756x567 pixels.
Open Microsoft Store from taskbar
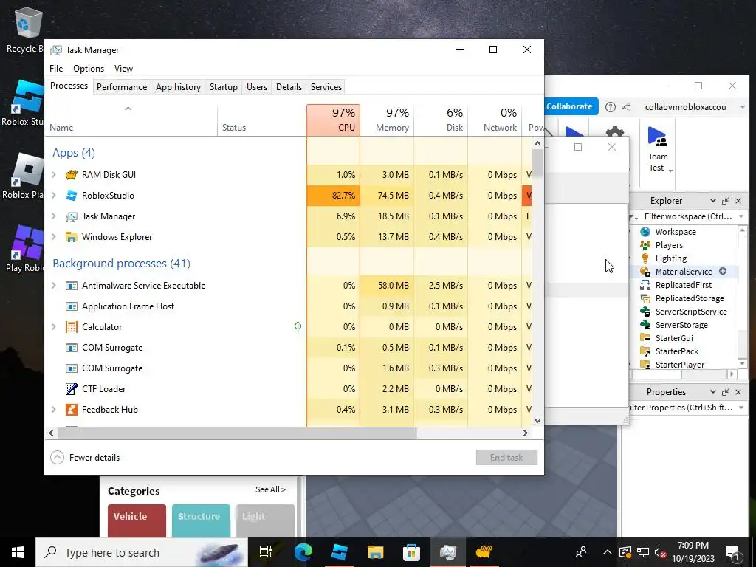coord(411,552)
